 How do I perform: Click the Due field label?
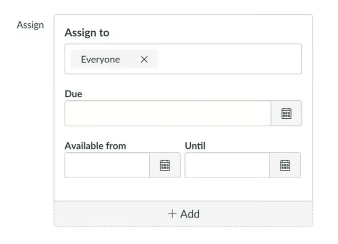pyautogui.click(x=73, y=94)
